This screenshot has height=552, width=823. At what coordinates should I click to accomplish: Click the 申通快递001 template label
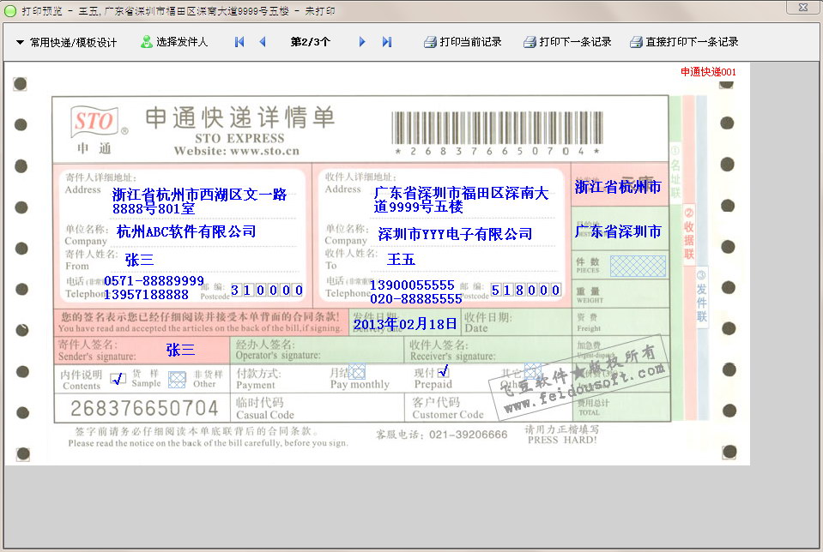708,72
